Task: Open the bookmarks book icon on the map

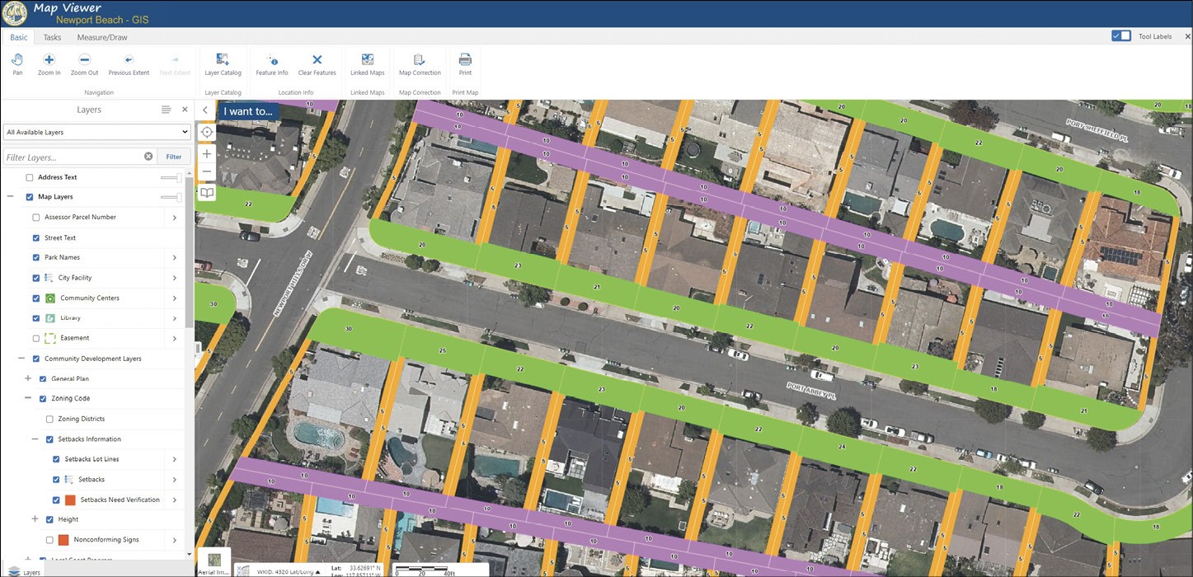Action: click(x=206, y=192)
